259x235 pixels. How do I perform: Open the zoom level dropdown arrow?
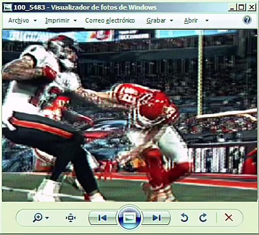(47, 218)
